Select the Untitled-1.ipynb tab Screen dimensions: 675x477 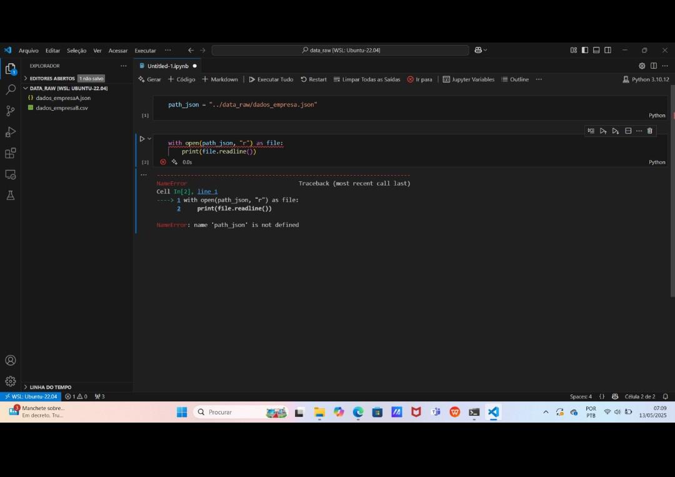168,66
